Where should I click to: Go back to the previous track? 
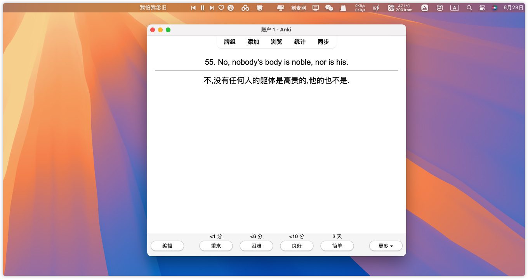tap(193, 8)
